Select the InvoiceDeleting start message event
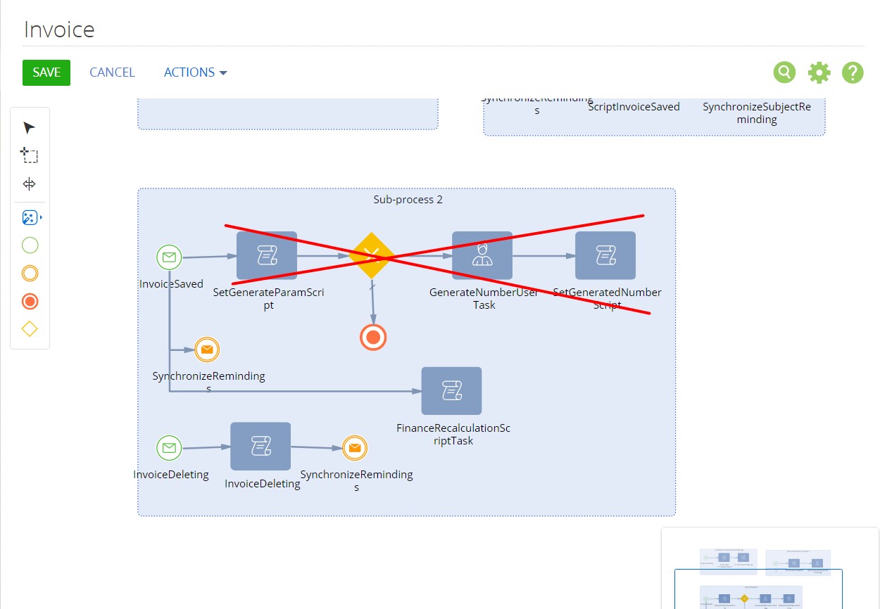The image size is (880, 609). (169, 448)
